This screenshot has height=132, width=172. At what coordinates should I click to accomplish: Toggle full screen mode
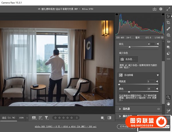pyautogui.click(x=169, y=9)
